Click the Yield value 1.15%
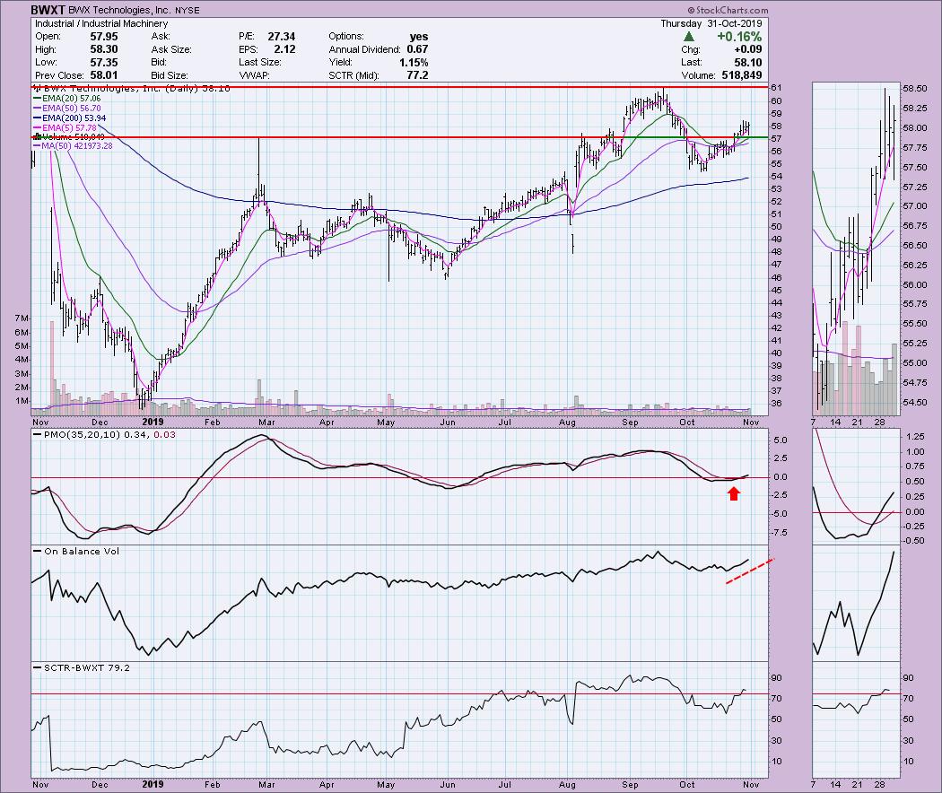 coord(414,63)
